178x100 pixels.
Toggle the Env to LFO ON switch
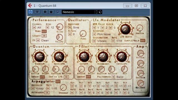click(x=66, y=77)
